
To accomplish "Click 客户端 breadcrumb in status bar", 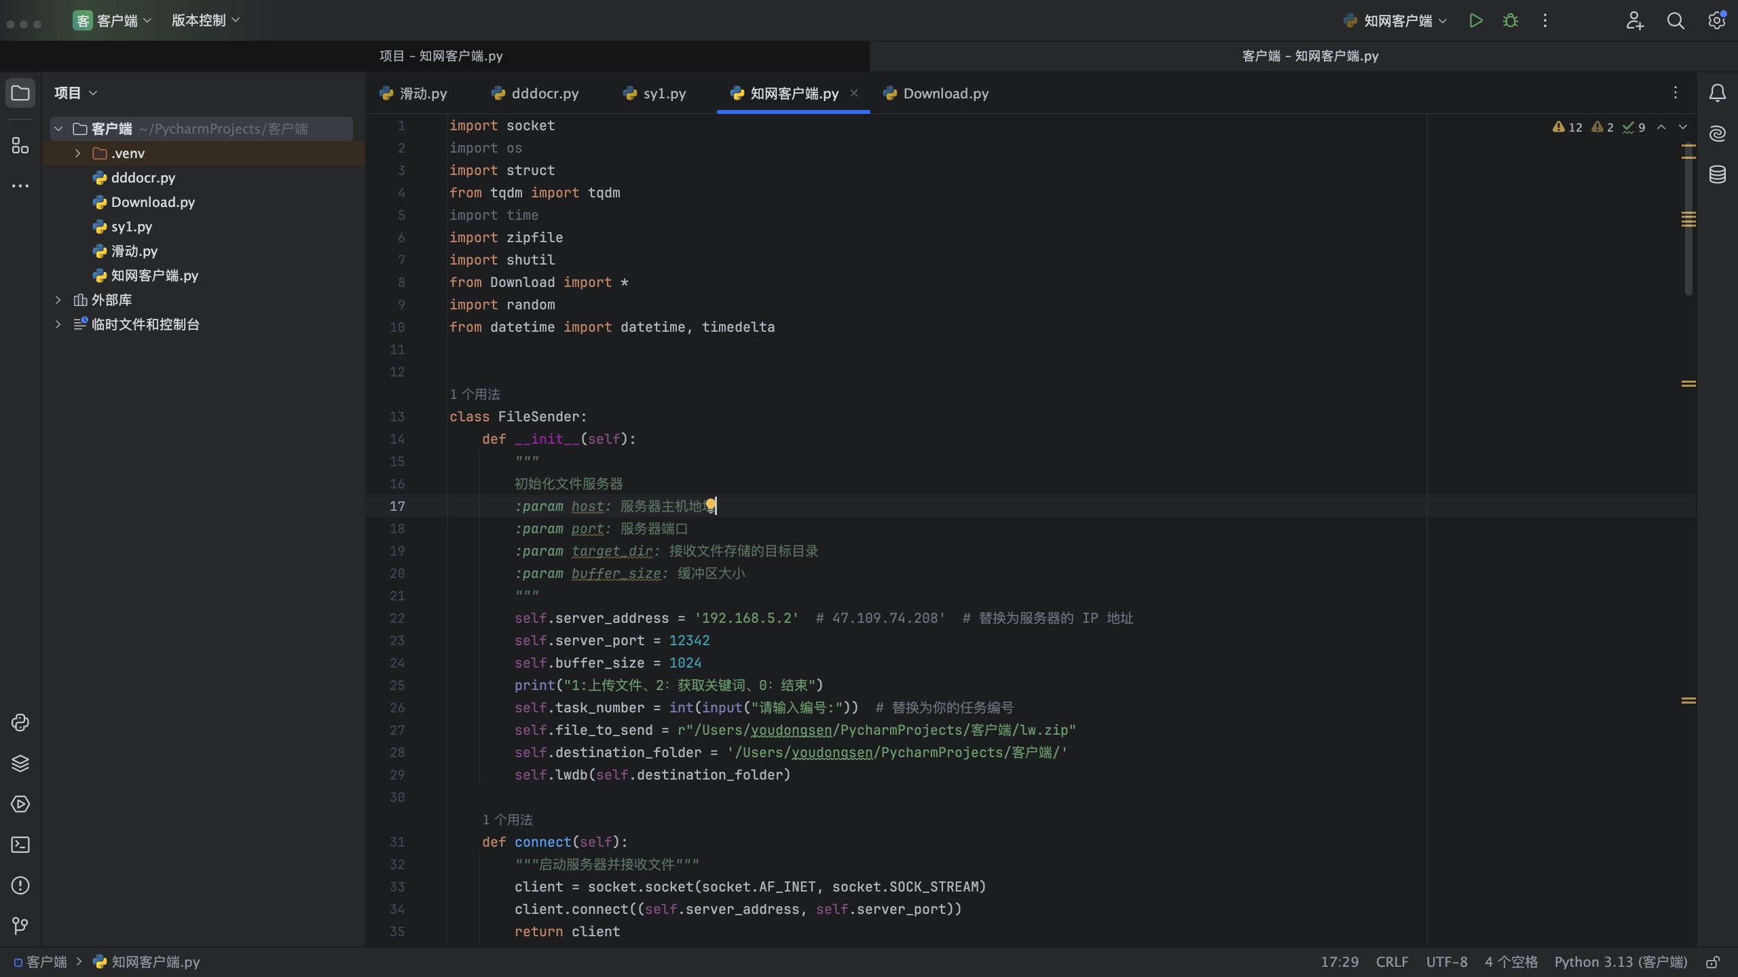I will click(41, 962).
